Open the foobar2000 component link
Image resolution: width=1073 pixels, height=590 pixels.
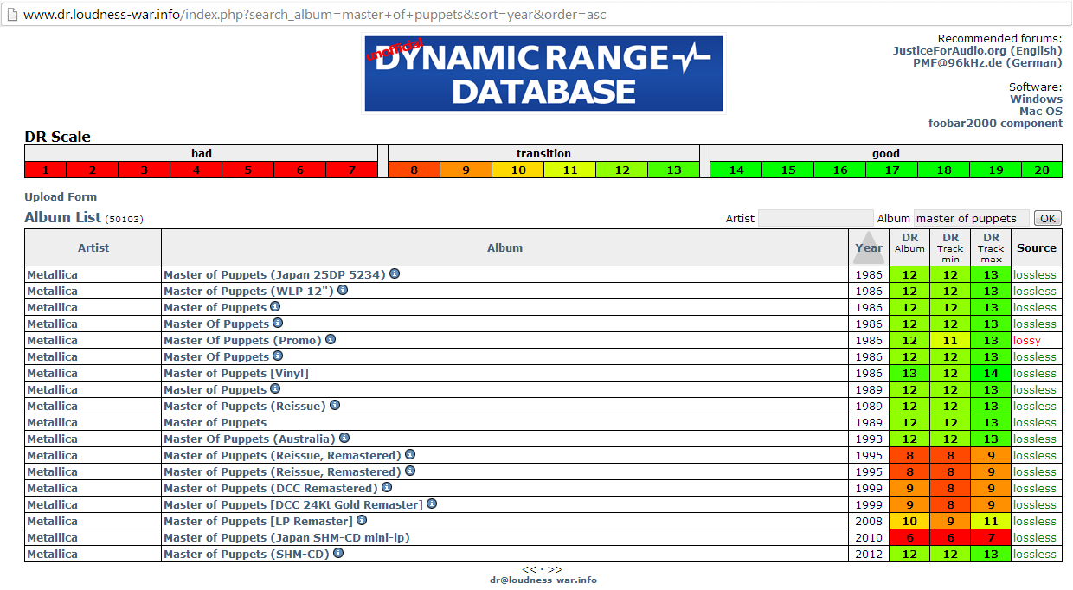995,123
